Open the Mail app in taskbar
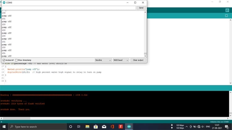232x130 pixels. pyautogui.click(x=104, y=126)
